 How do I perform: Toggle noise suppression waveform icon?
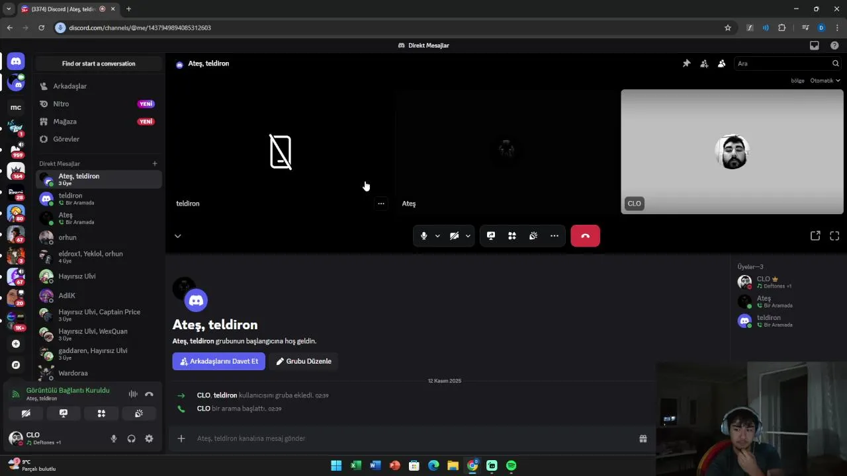[x=133, y=394]
